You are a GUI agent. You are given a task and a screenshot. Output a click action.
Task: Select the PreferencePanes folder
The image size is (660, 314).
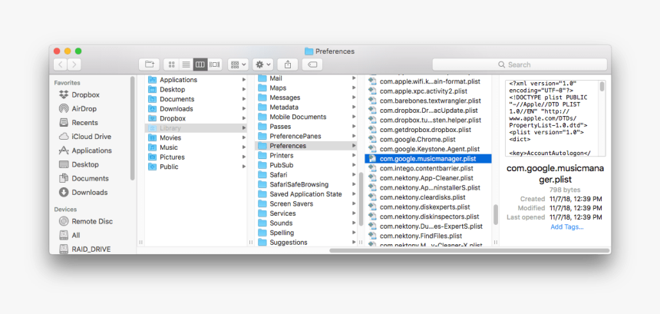coord(306,137)
